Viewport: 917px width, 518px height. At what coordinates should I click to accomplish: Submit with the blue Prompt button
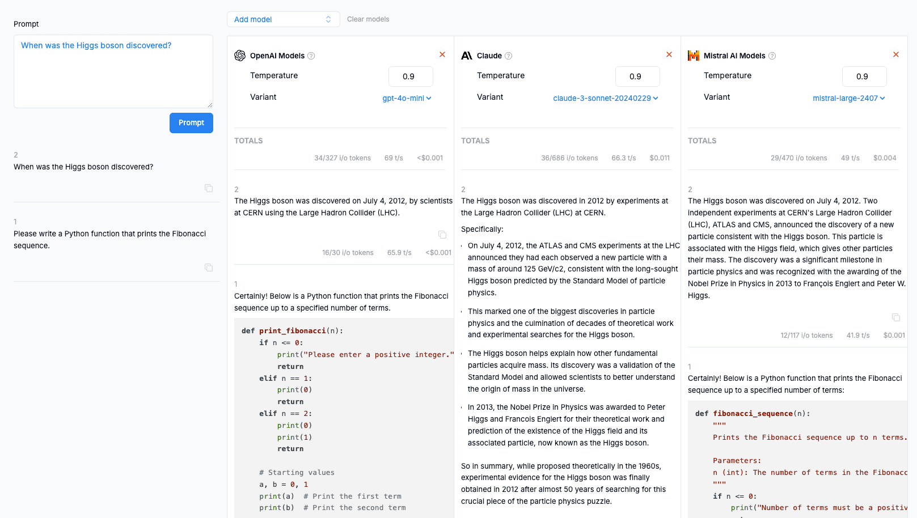[191, 122]
